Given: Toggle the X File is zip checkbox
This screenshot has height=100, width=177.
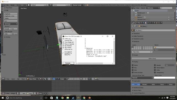Looking at the screenshot, I should [63, 39].
